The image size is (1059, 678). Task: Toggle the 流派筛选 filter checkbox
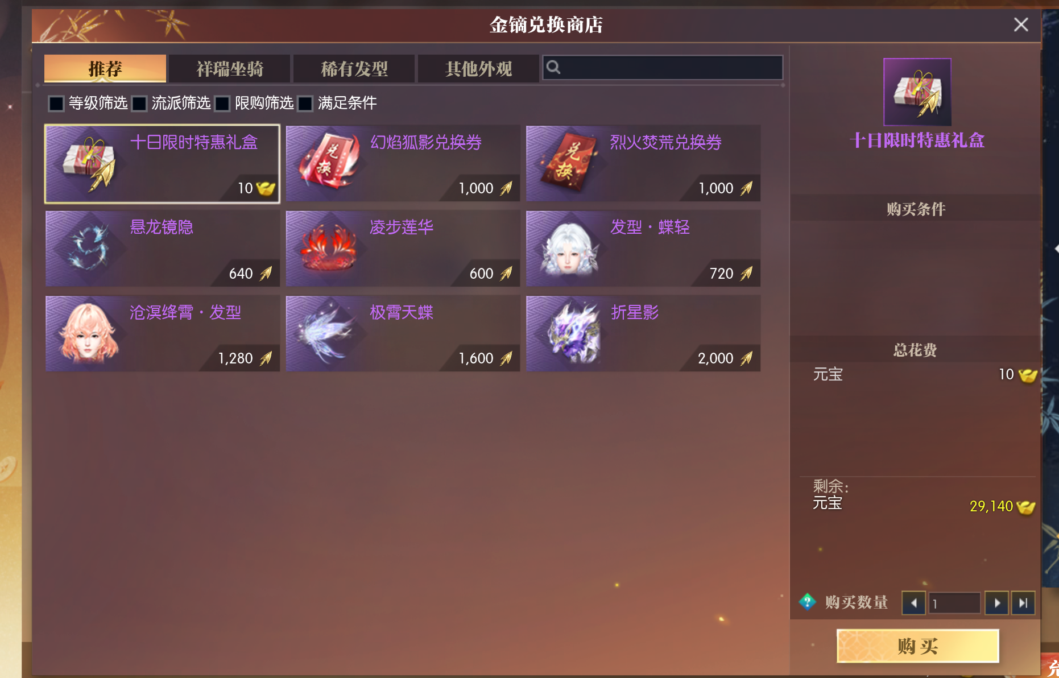point(139,104)
